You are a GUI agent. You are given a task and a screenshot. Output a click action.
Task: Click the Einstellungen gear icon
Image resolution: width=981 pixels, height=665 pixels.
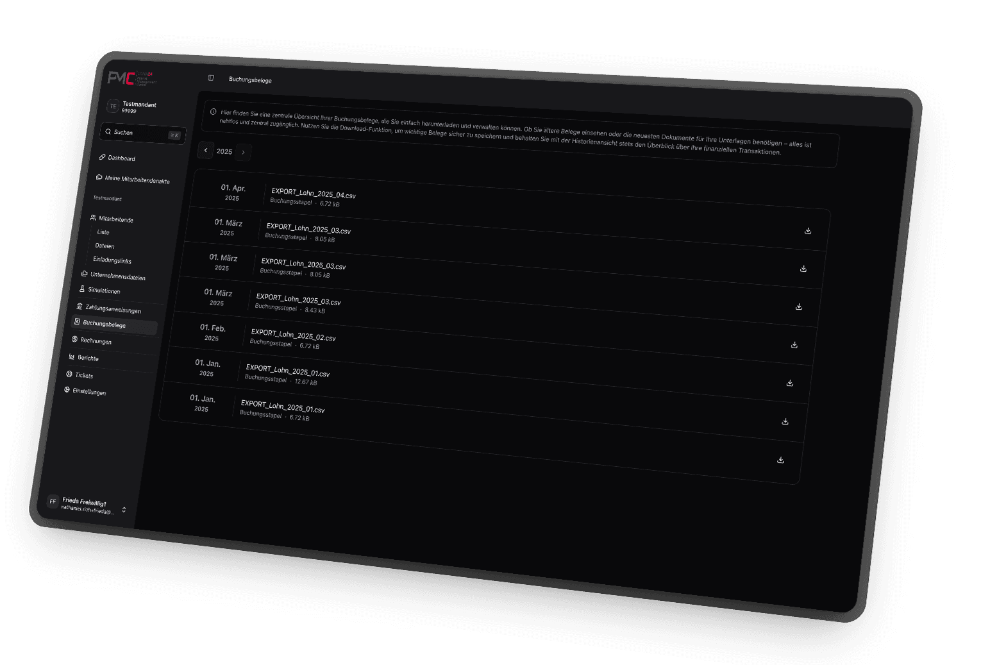[67, 390]
